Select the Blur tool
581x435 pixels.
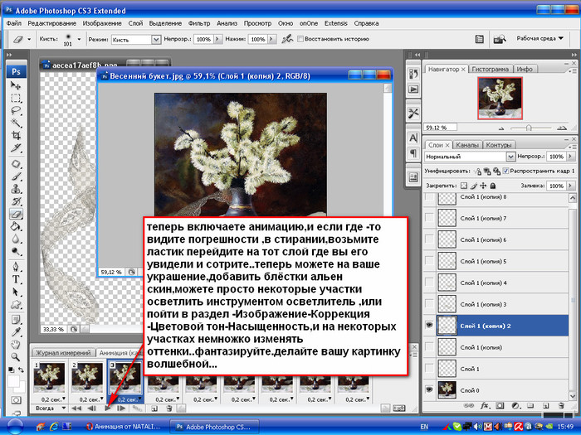[16, 239]
